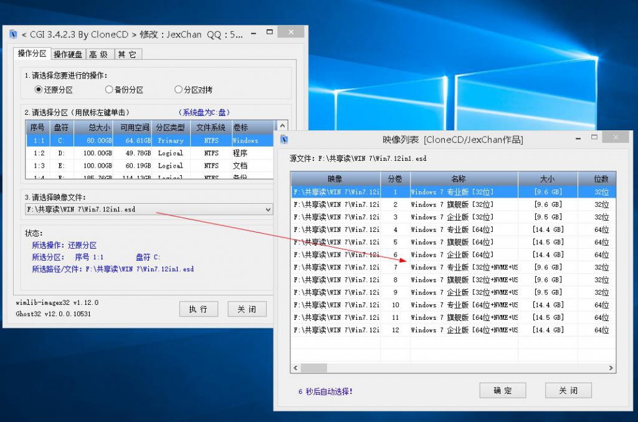Select image 6, Windows 7 企业版 [64位]
Screen dimensions: 638x422
click(x=454, y=255)
